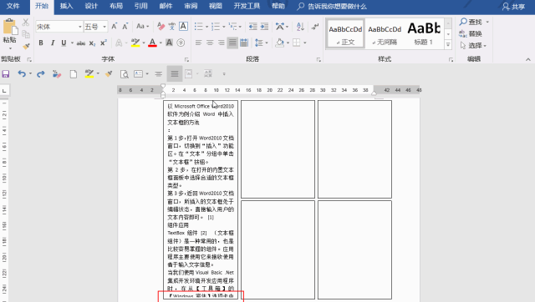Click the distributed alignment icon
The image size is (535, 302).
click(x=244, y=43)
